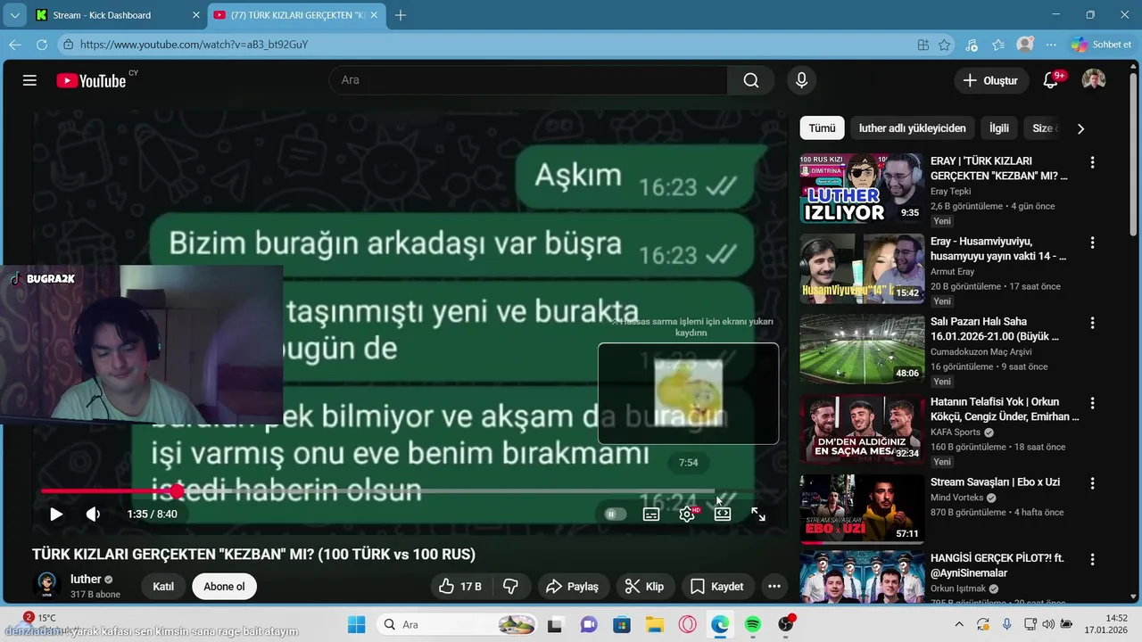The image size is (1142, 642).
Task: Go back in the browser
Action: [x=15, y=45]
